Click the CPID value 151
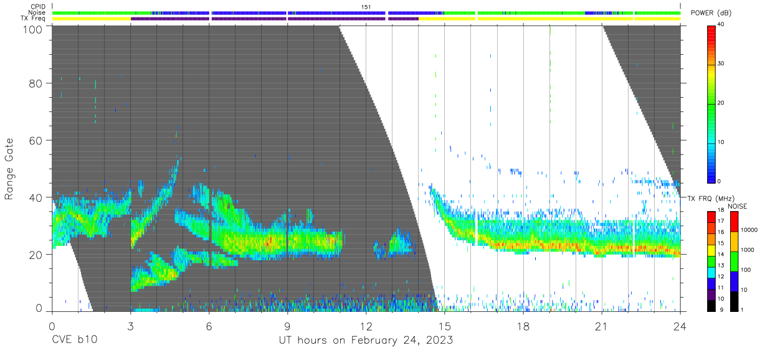 tap(366, 7)
